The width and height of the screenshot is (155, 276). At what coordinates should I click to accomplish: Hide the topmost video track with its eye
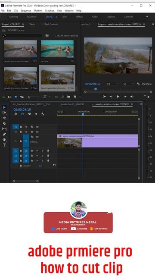pos(37,127)
